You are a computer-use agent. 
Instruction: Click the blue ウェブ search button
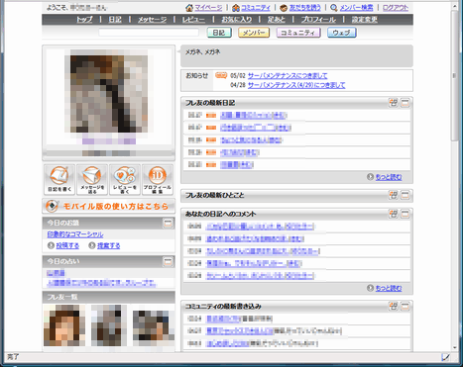tap(342, 33)
